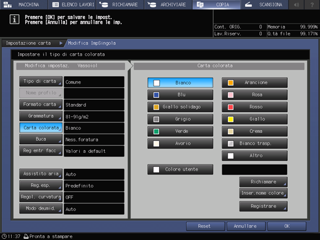
Task: Select Crema paper color
Action: [254, 131]
